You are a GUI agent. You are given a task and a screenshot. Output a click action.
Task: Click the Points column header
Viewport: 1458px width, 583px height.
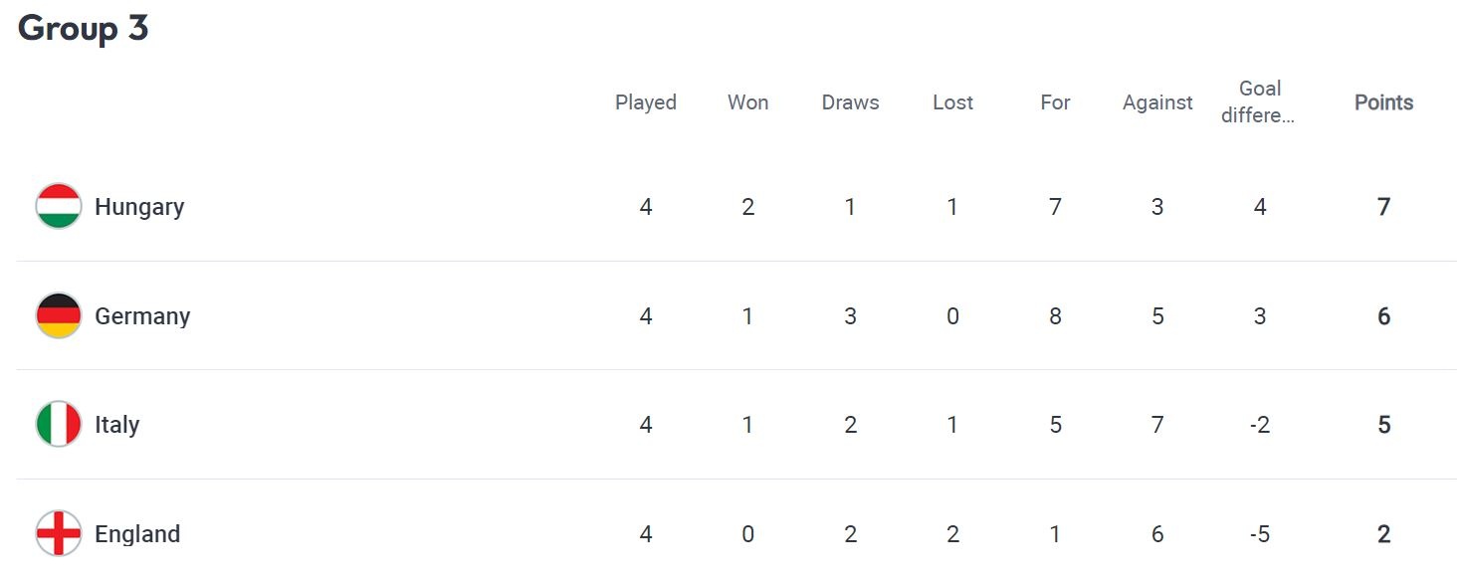(1383, 102)
